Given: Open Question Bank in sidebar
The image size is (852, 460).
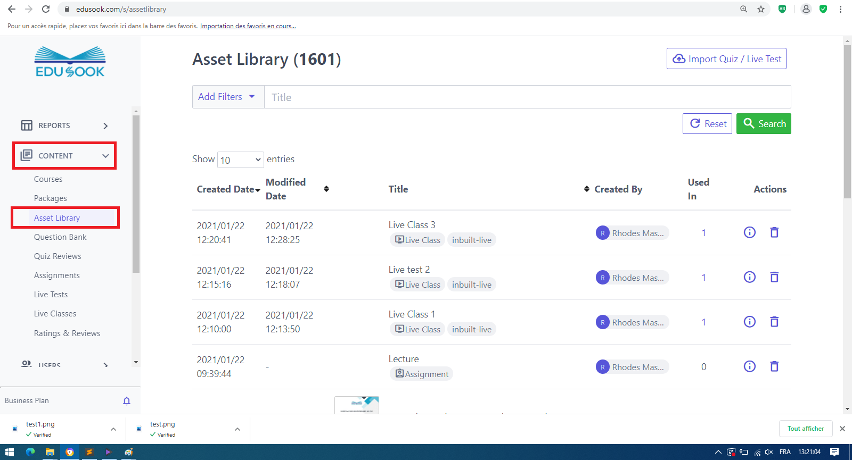Looking at the screenshot, I should click(60, 237).
